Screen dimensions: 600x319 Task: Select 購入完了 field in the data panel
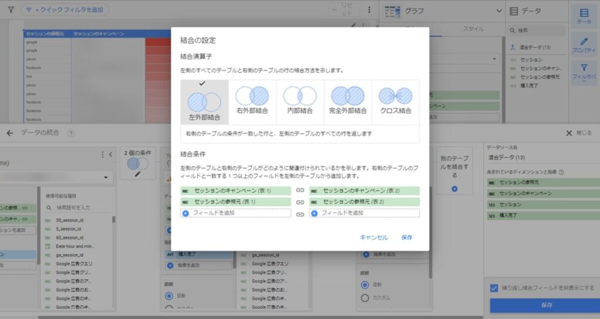(529, 86)
